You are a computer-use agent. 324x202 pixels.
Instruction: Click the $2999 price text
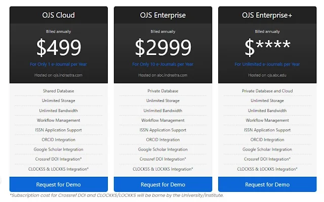point(163,47)
